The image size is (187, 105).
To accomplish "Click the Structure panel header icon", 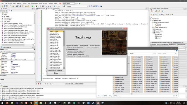I will click(x=1, y=9).
